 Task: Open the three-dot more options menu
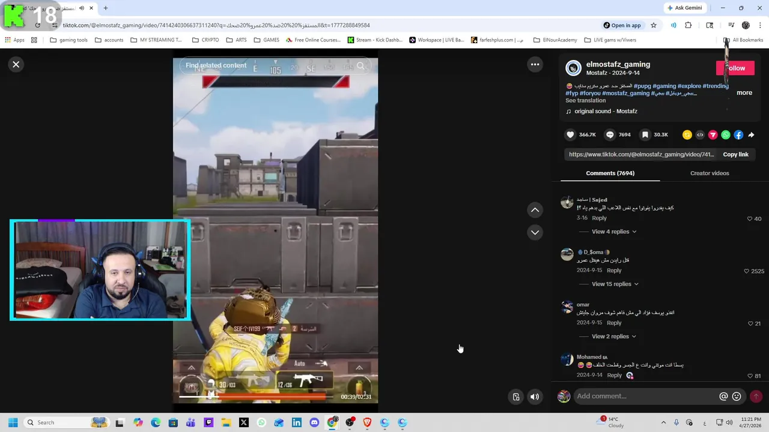(x=535, y=64)
